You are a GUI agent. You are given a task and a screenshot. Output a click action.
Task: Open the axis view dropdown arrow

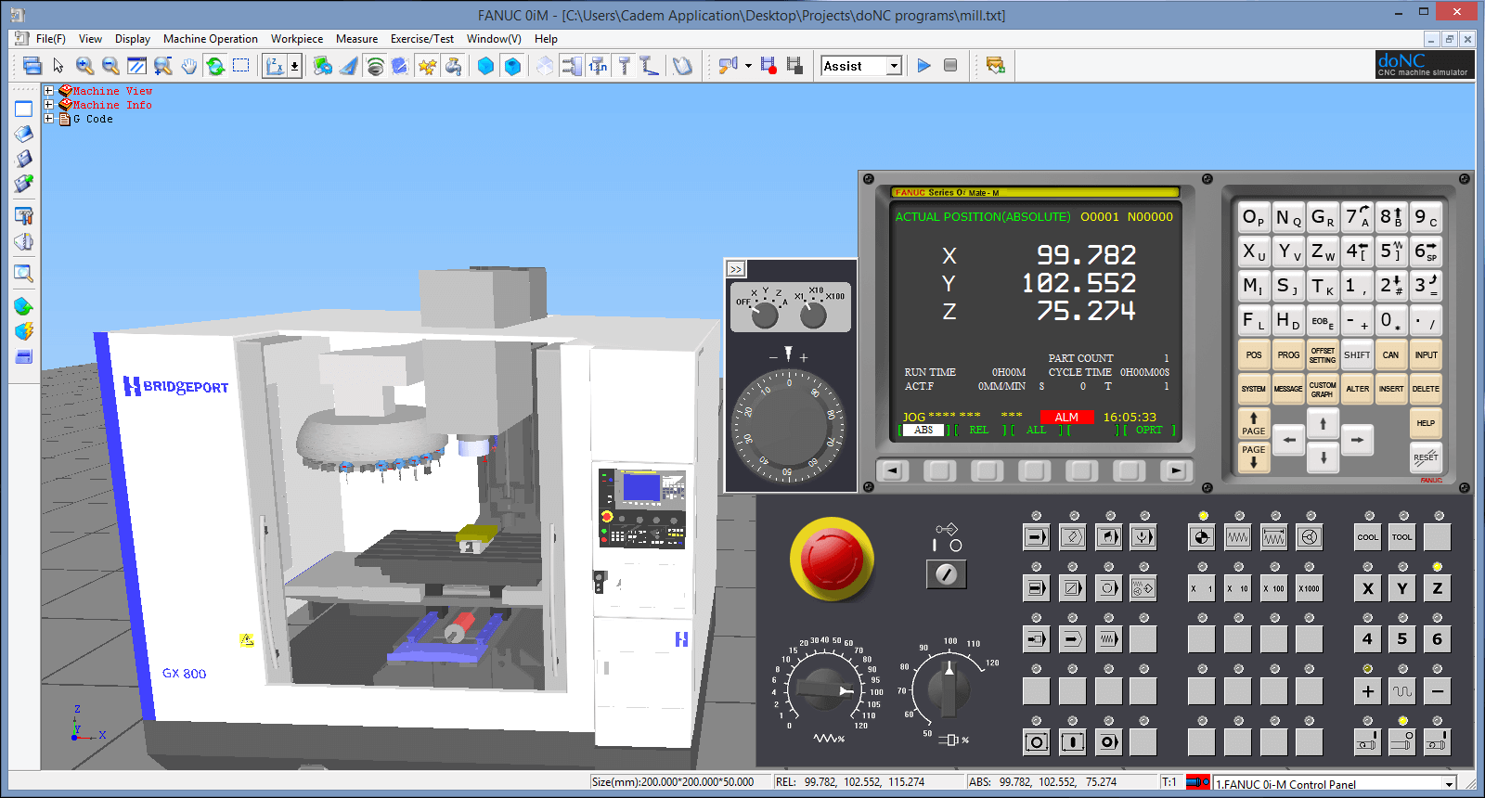pyautogui.click(x=294, y=66)
